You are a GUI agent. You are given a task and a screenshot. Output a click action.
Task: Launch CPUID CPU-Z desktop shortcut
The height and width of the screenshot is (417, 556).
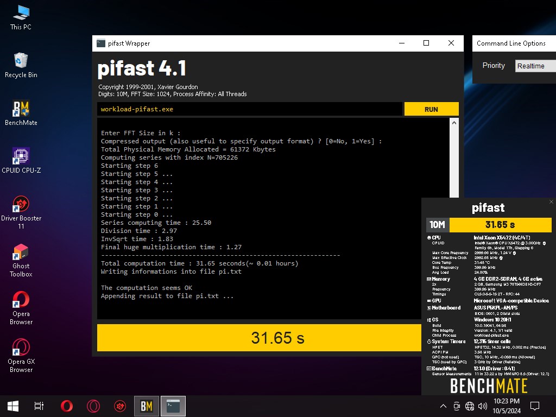tap(21, 161)
